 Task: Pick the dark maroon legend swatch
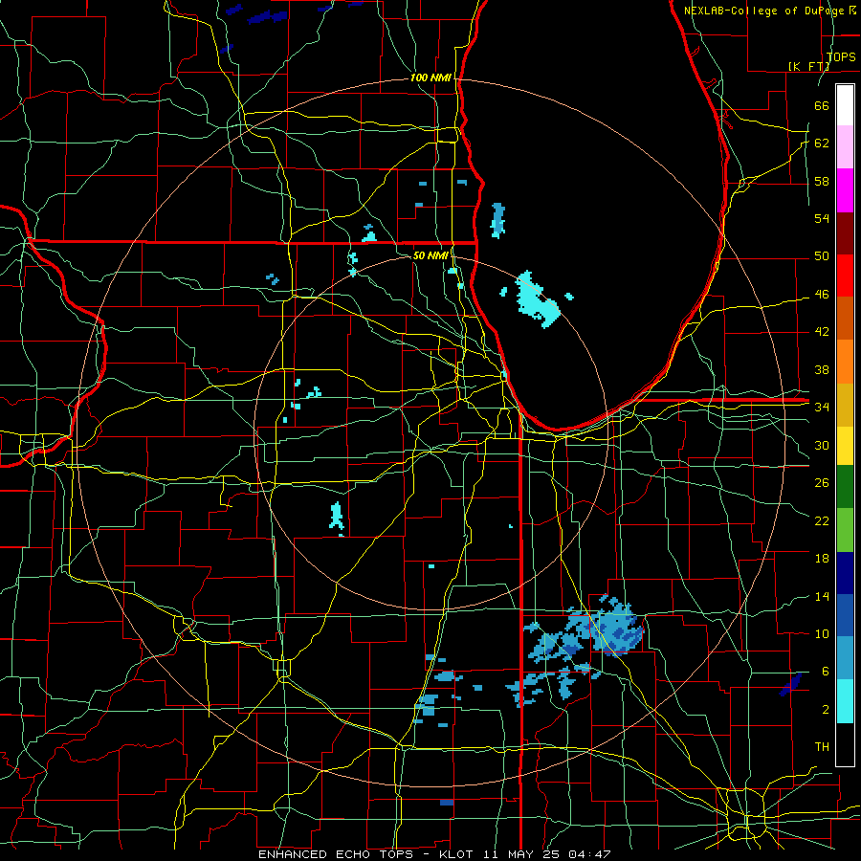click(x=845, y=233)
